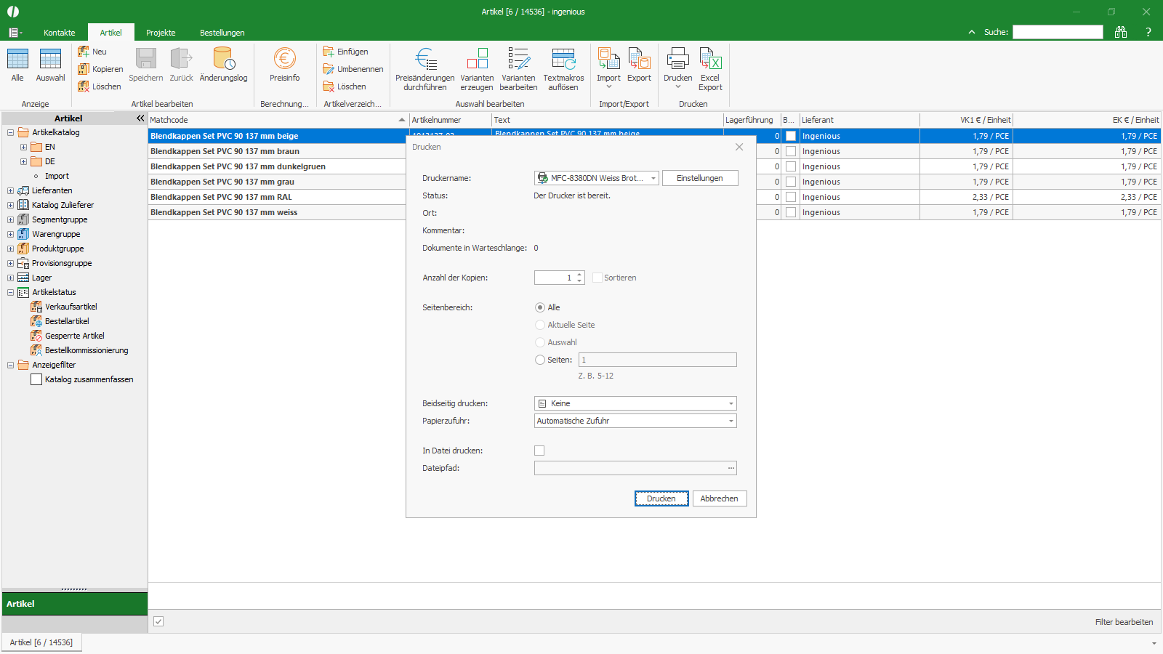
Task: Click Abbrechen in print dialog
Action: (x=720, y=498)
